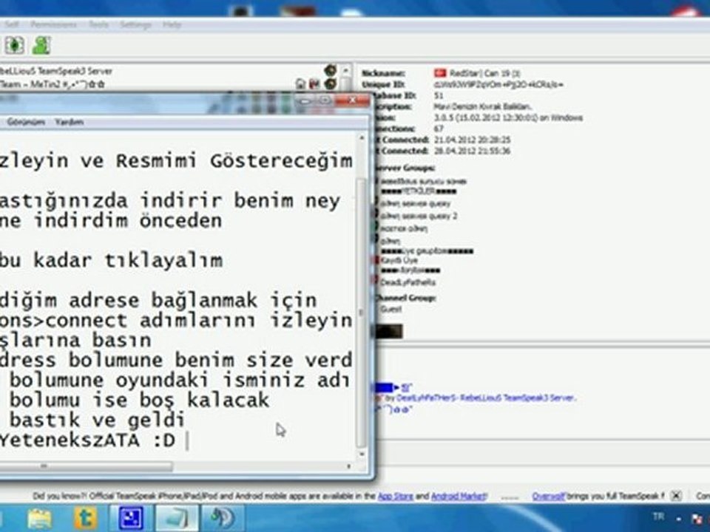Click Notepad horizontal scrollbar thumb
This screenshot has height=532, width=710.
(86, 466)
